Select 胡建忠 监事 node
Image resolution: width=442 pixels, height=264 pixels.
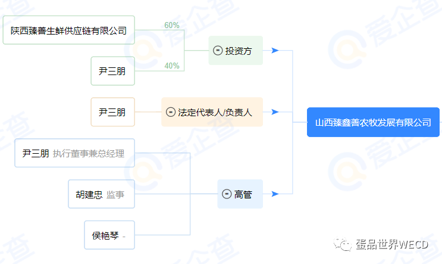pos(102,194)
